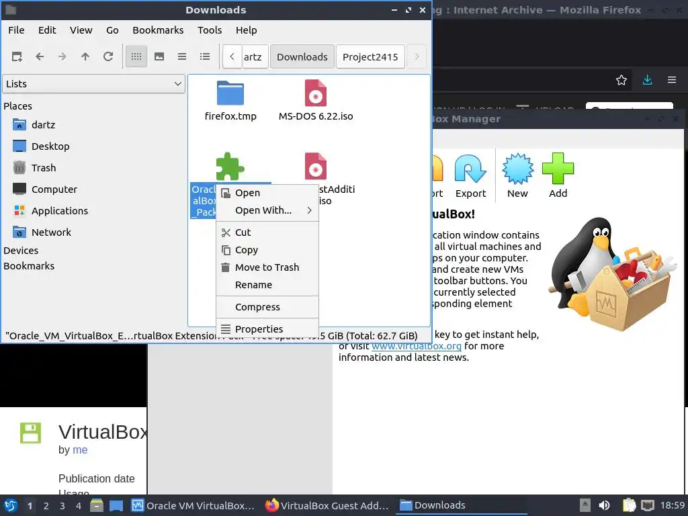This screenshot has width=688, height=516.
Task: Go back with the left arrow toolbar icon
Action: (40, 56)
